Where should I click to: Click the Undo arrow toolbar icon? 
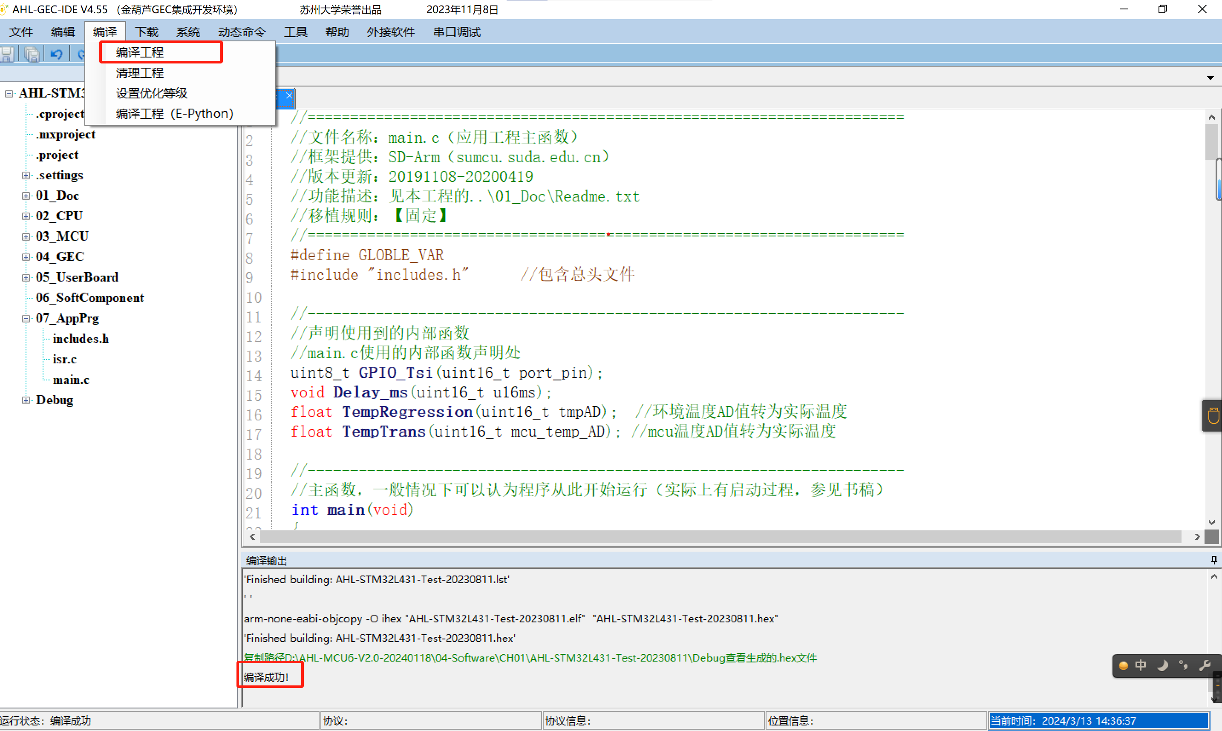57,54
